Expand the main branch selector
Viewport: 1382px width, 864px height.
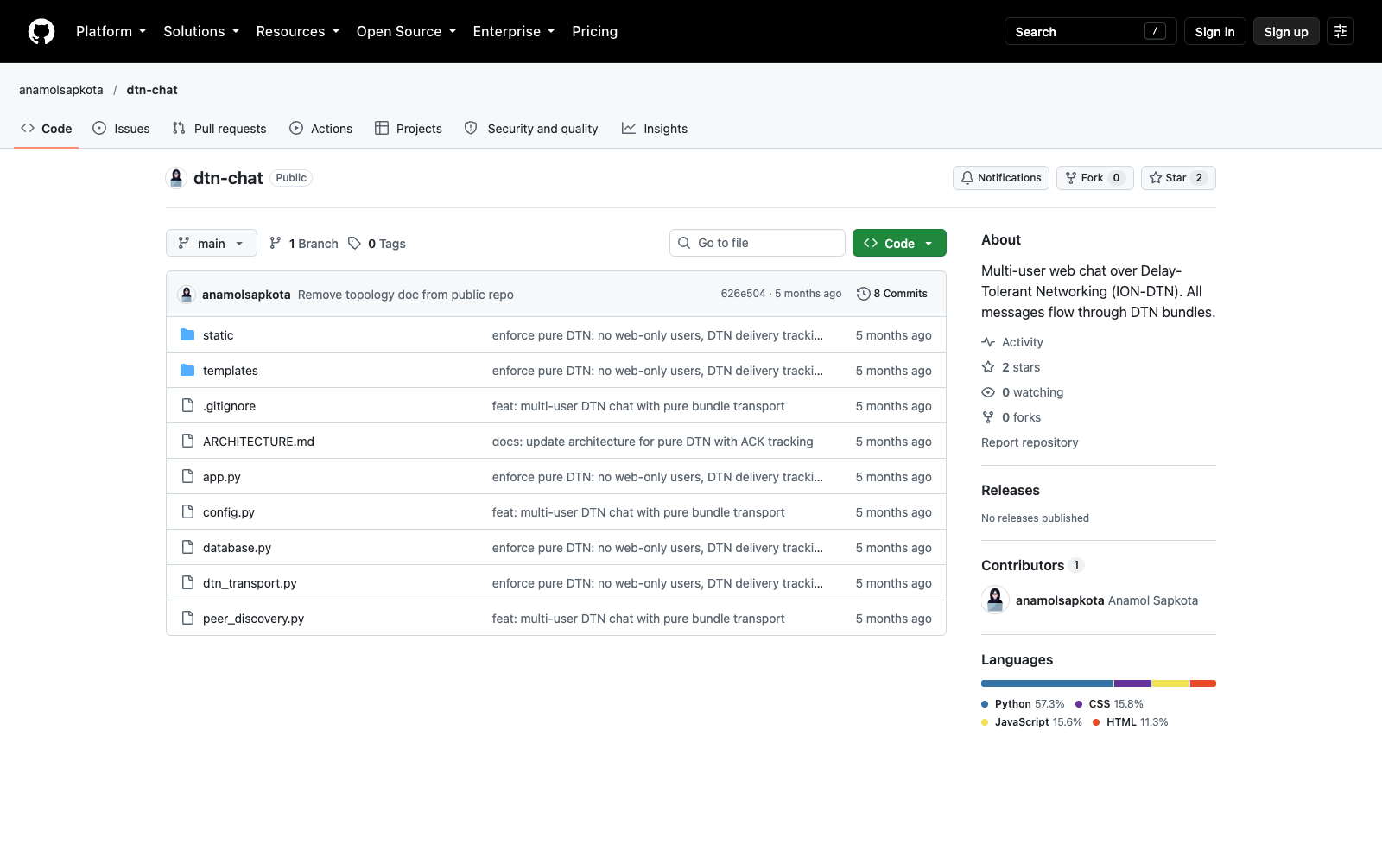(x=212, y=244)
